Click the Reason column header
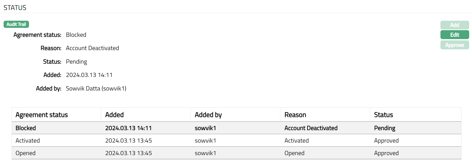472x162 pixels. coord(295,115)
